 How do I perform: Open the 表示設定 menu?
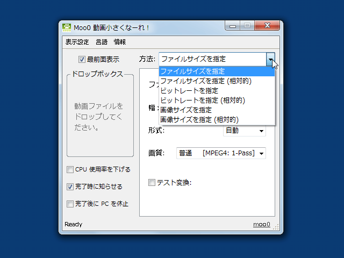click(77, 42)
